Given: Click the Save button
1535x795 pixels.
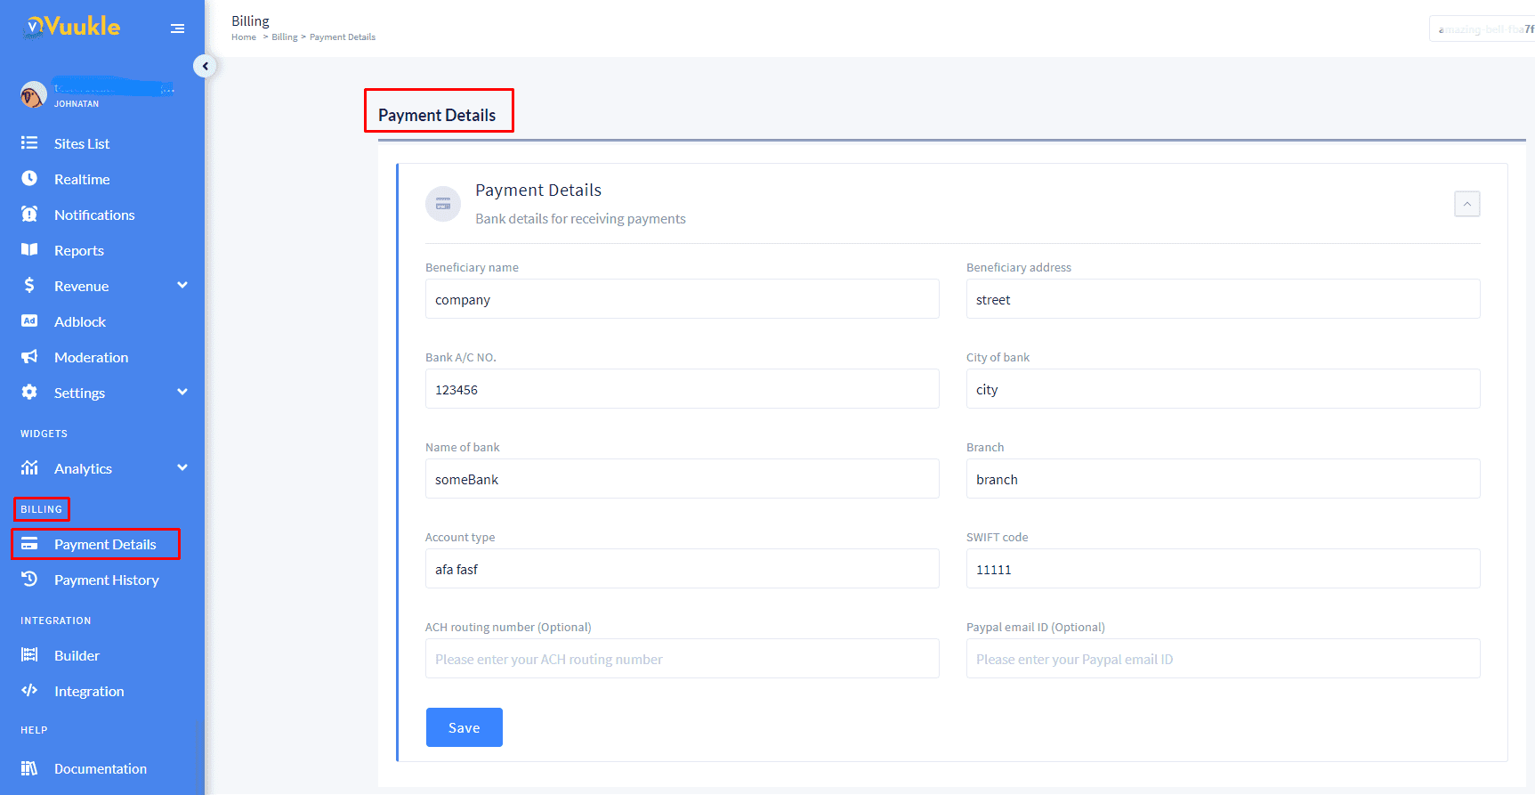Looking at the screenshot, I should 464,727.
